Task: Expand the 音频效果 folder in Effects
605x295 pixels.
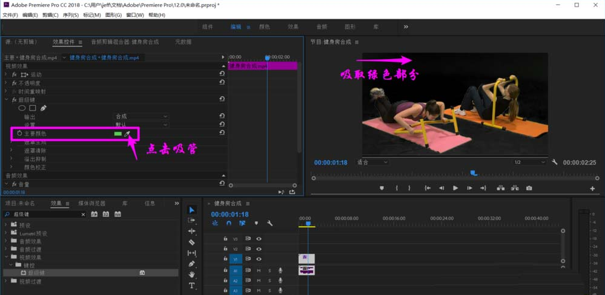Action: (x=7, y=241)
